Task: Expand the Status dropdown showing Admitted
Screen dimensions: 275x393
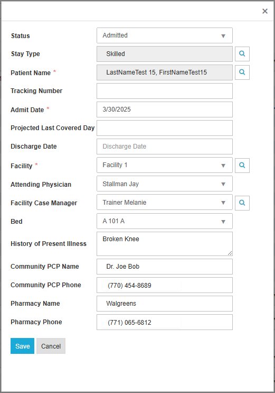Action: pyautogui.click(x=165, y=35)
